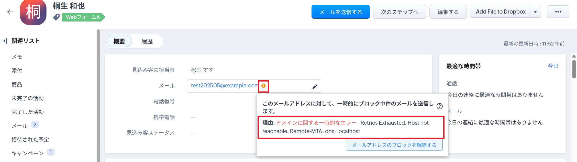Viewport: 577px width, 162px height.
Task: Click the tag icon under the name
Action: pyautogui.click(x=56, y=17)
